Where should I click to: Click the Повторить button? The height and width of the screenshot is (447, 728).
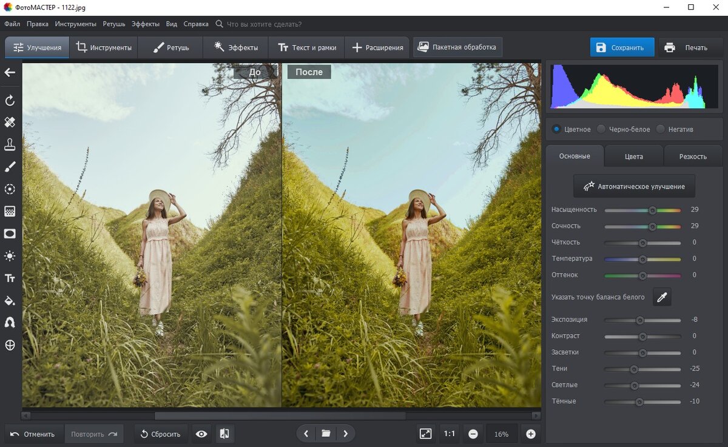click(x=94, y=434)
